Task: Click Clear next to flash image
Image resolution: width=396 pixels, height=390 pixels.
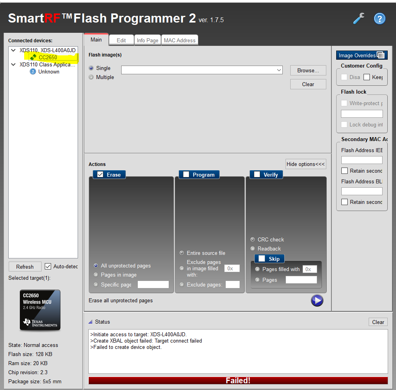Action: (x=308, y=85)
